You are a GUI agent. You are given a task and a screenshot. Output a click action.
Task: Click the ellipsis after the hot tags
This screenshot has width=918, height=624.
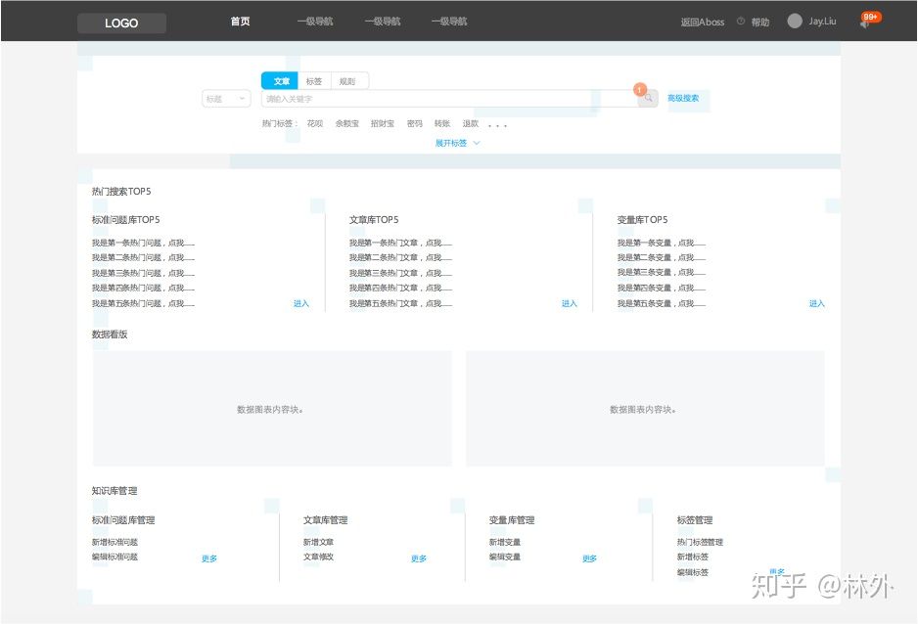[497, 125]
